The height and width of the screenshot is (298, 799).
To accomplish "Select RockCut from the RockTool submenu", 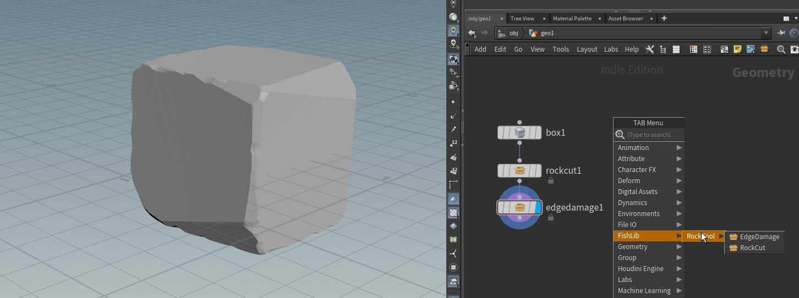I will 754,248.
